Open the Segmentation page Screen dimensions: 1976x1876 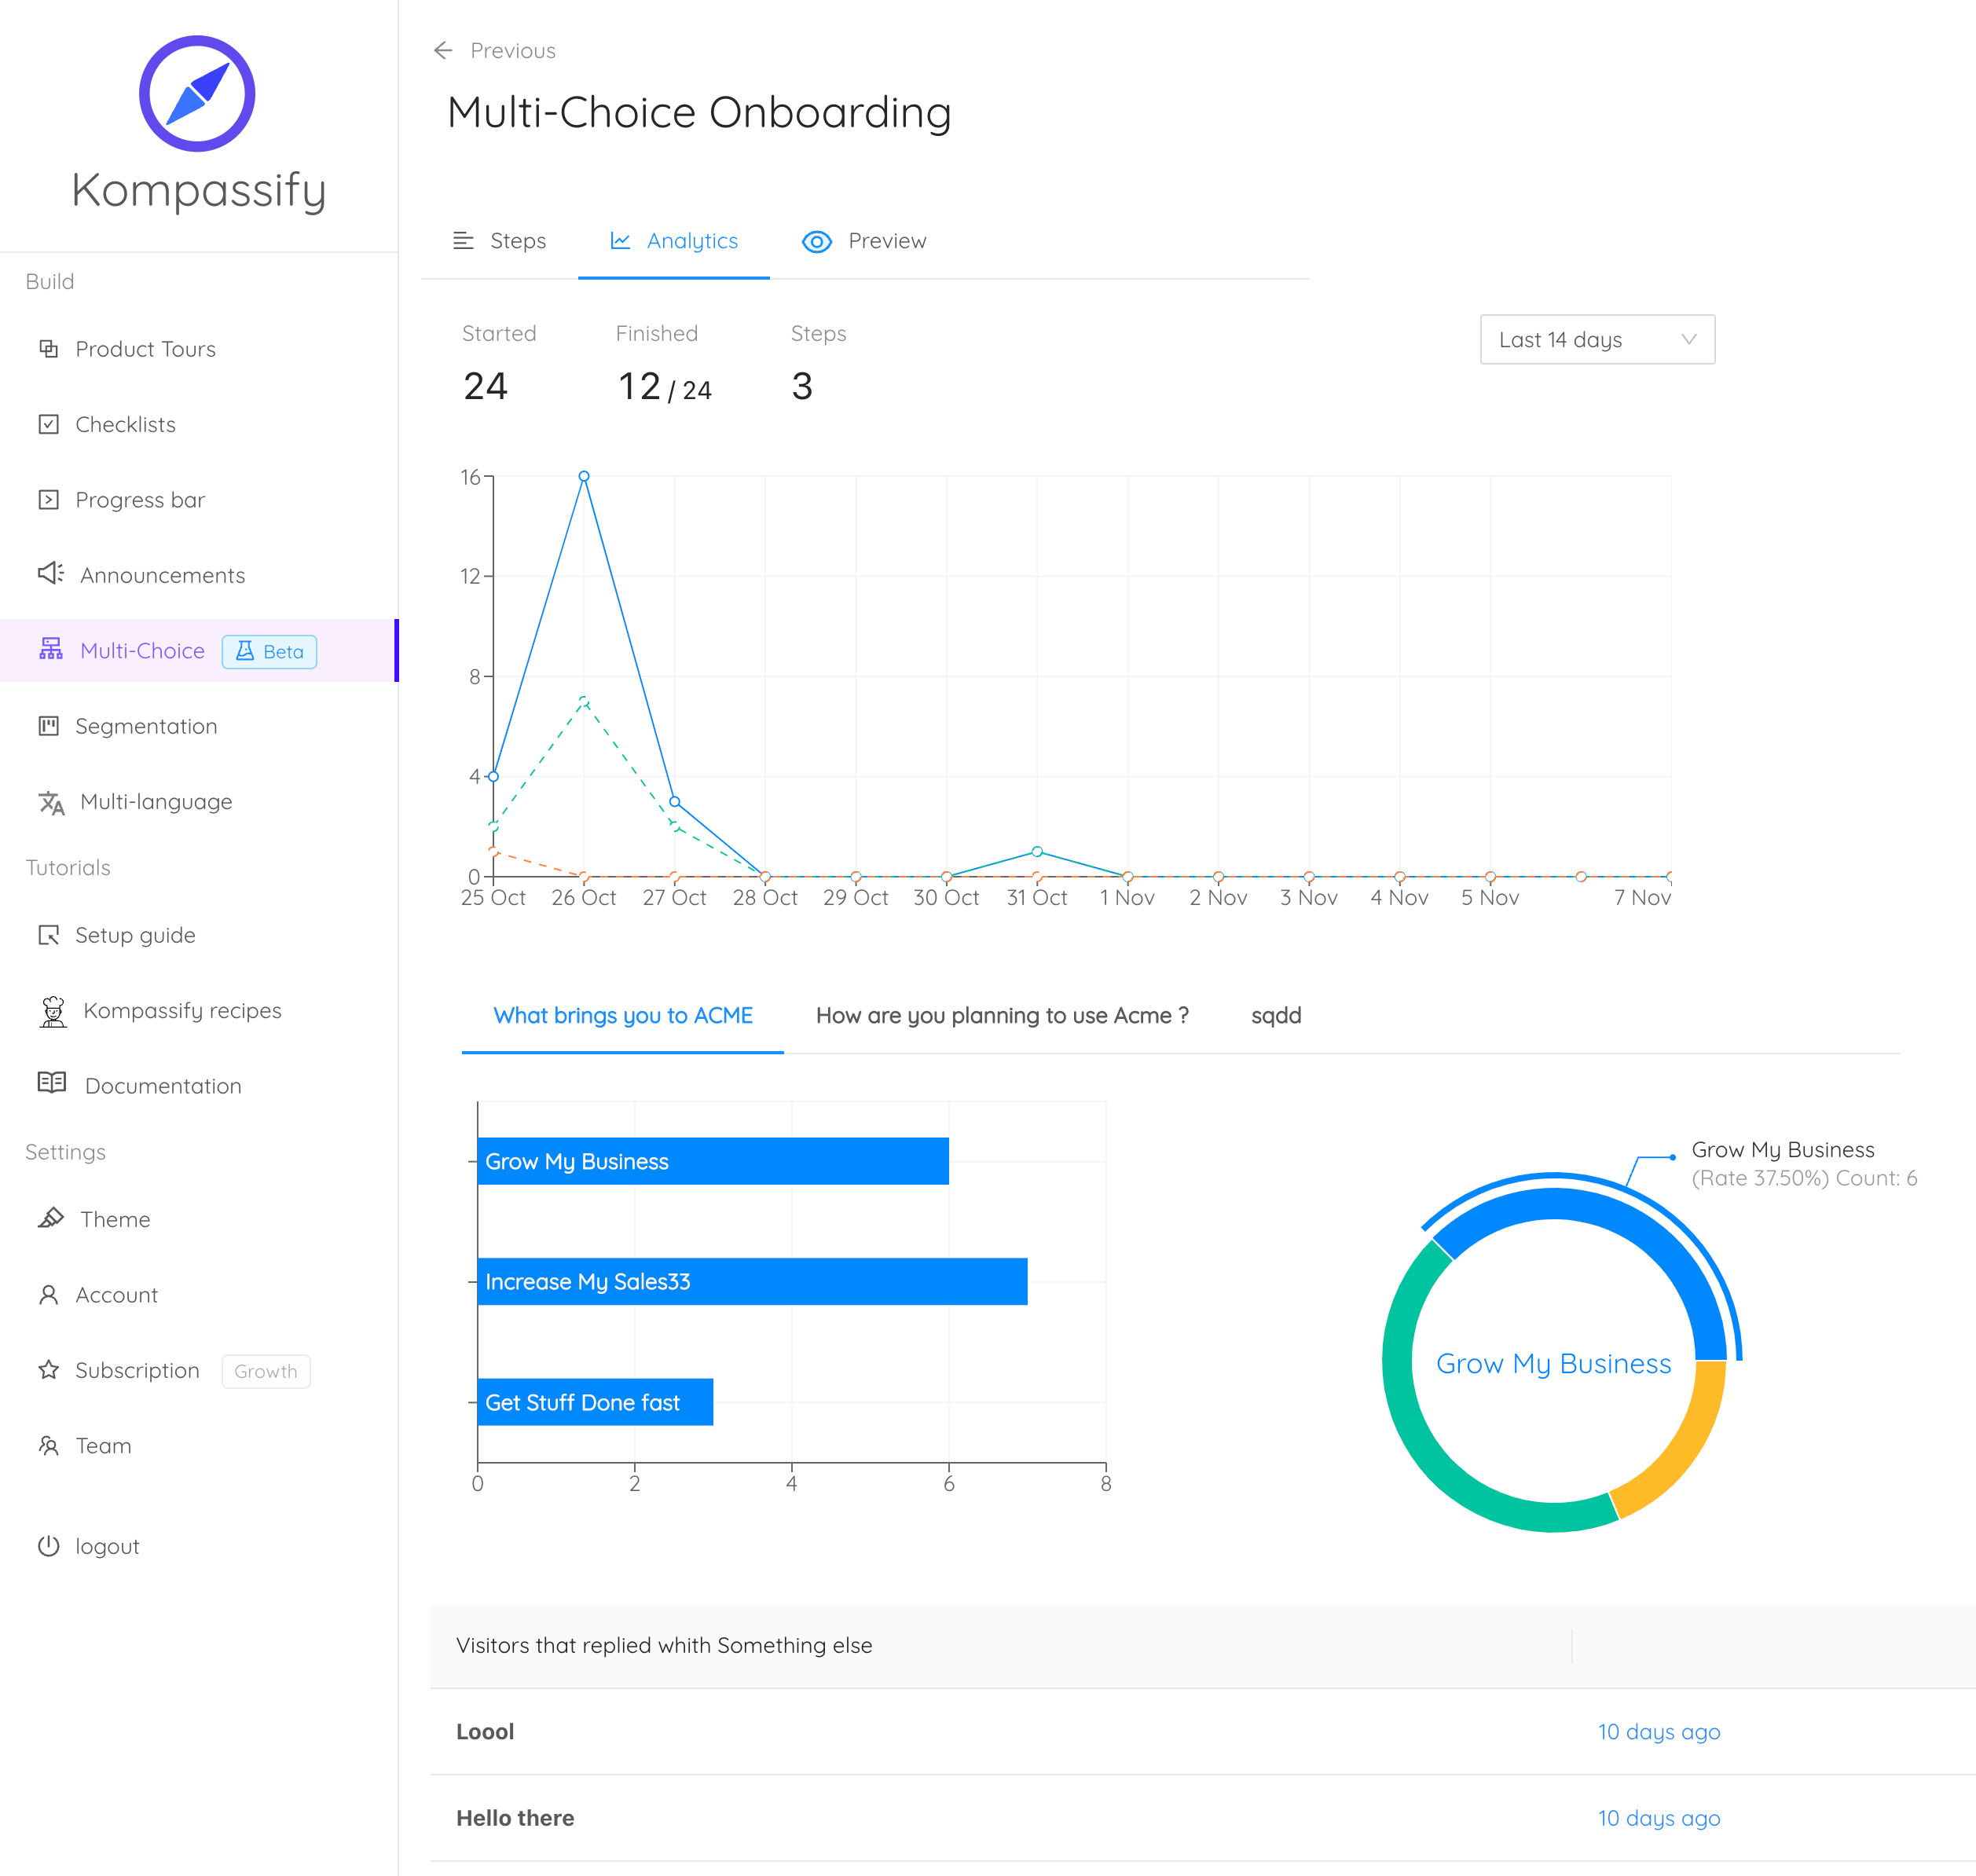coord(146,726)
